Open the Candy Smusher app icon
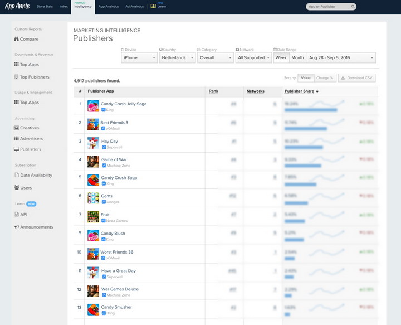This screenshot has height=325, width=401. [x=93, y=309]
